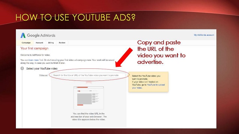Click the Google AdWords logo icon

point(23,35)
